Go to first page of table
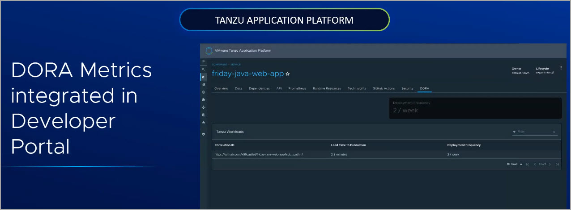Viewport: 571px width, 210px height. [x=527, y=164]
